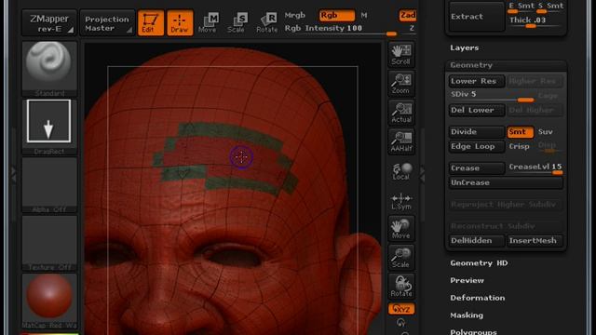Viewport: 596px width, 335px height.
Task: Open the Standard brush thumbnail picker
Action: coord(49,69)
